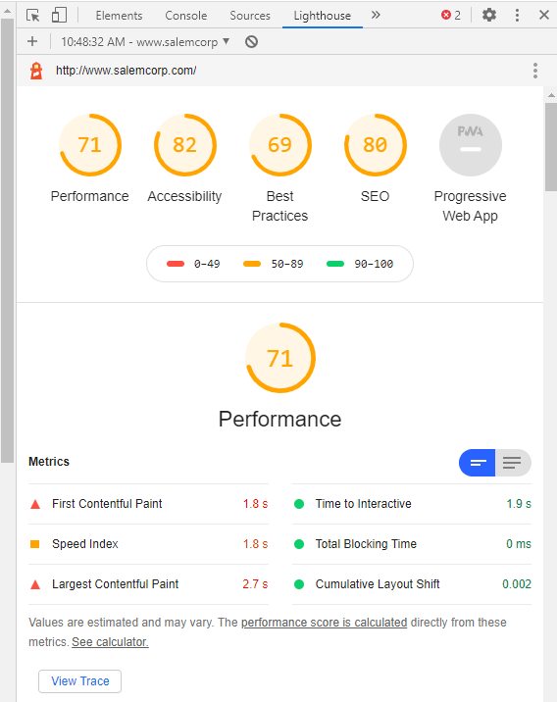This screenshot has width=557, height=702.
Task: Click the Lighthouse logo icon
Action: (x=36, y=71)
